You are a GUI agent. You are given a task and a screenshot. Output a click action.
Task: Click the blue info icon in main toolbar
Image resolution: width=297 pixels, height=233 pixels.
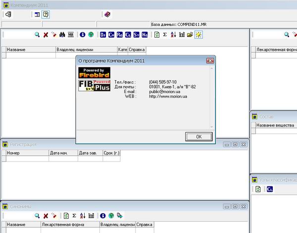[83, 35]
